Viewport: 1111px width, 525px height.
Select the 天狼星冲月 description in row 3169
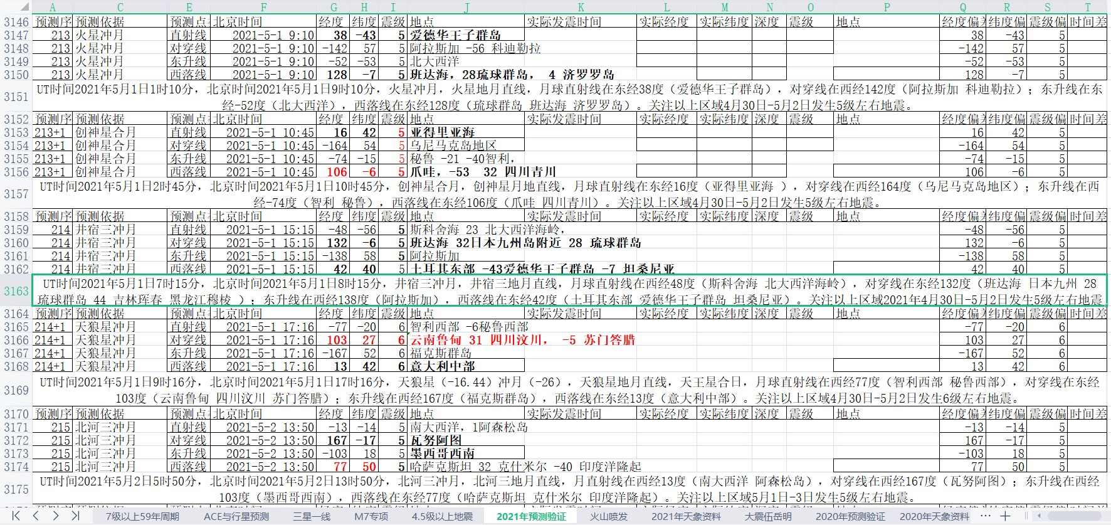pos(570,390)
